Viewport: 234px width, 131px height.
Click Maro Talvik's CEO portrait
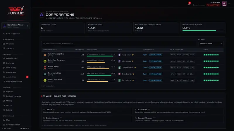tap(119, 55)
